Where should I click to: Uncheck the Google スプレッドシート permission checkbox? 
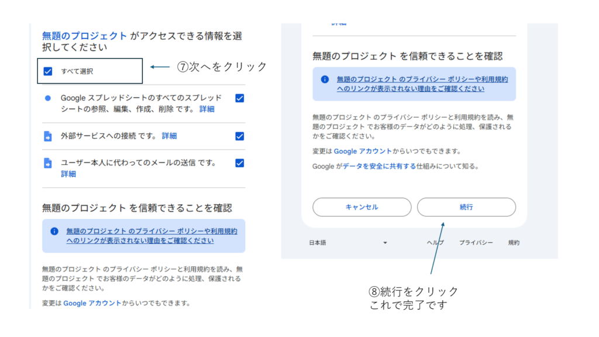click(x=239, y=98)
